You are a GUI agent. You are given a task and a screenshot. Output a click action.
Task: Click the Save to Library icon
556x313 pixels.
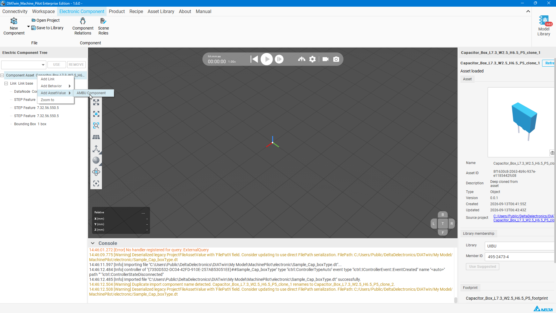tap(34, 28)
